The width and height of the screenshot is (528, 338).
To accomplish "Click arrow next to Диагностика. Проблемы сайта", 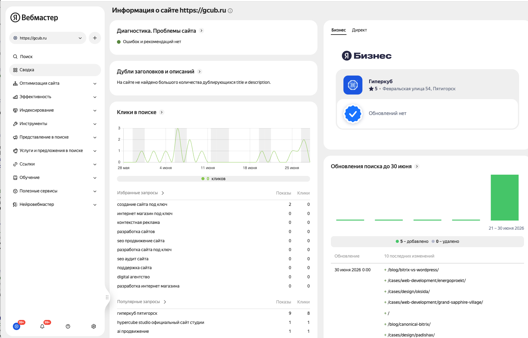I will click(201, 31).
